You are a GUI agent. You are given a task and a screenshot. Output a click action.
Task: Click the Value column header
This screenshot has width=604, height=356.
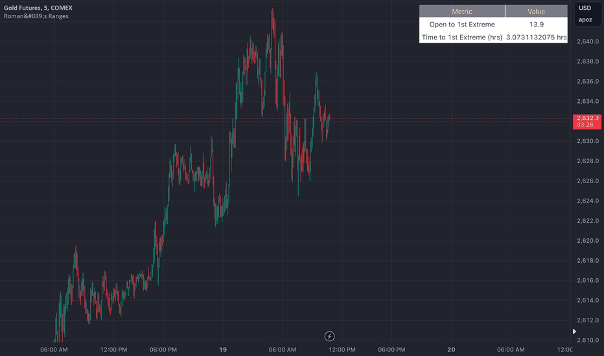(536, 11)
